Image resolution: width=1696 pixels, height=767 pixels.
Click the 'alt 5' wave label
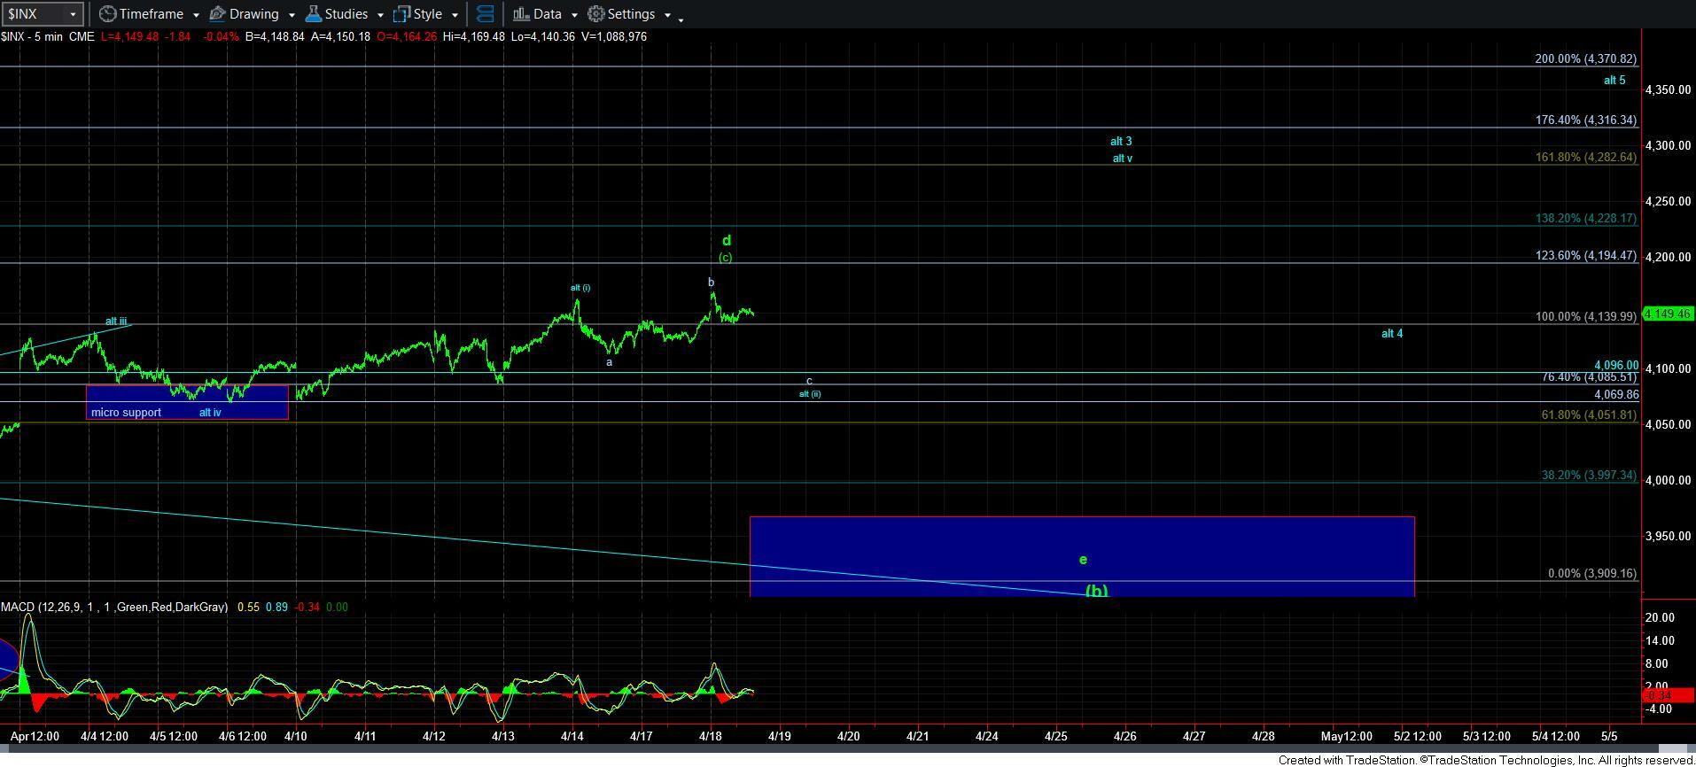(1614, 81)
